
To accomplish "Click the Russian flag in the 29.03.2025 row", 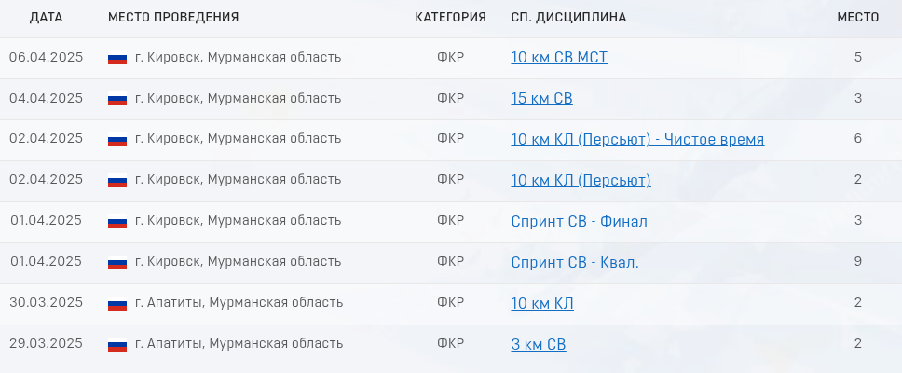I will coord(117,344).
